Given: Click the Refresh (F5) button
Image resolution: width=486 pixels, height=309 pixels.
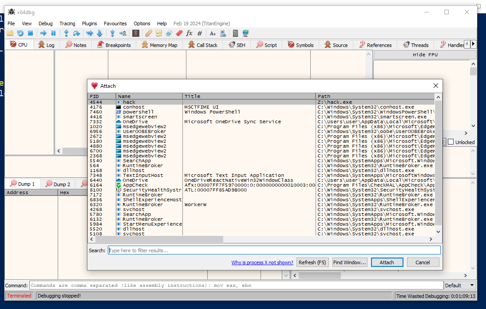Looking at the screenshot, I should (x=312, y=262).
